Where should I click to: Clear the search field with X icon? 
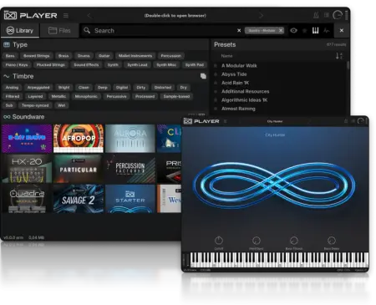point(239,30)
